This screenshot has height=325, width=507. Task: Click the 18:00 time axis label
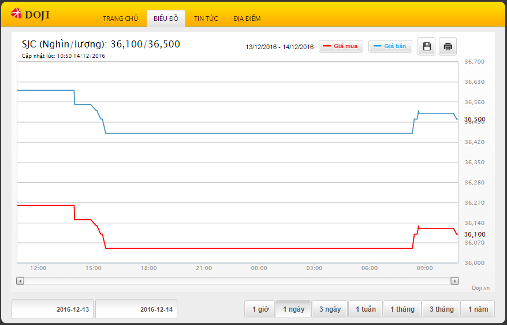click(x=148, y=268)
